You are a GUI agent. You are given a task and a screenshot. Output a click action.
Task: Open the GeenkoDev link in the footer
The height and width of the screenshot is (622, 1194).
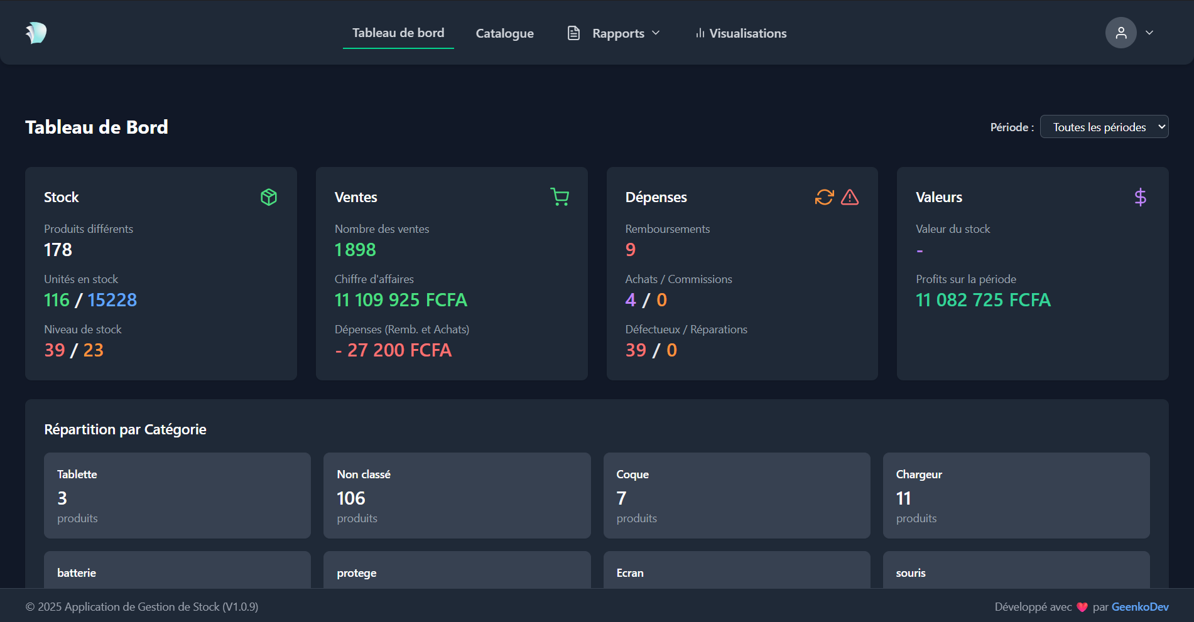pyautogui.click(x=1139, y=607)
